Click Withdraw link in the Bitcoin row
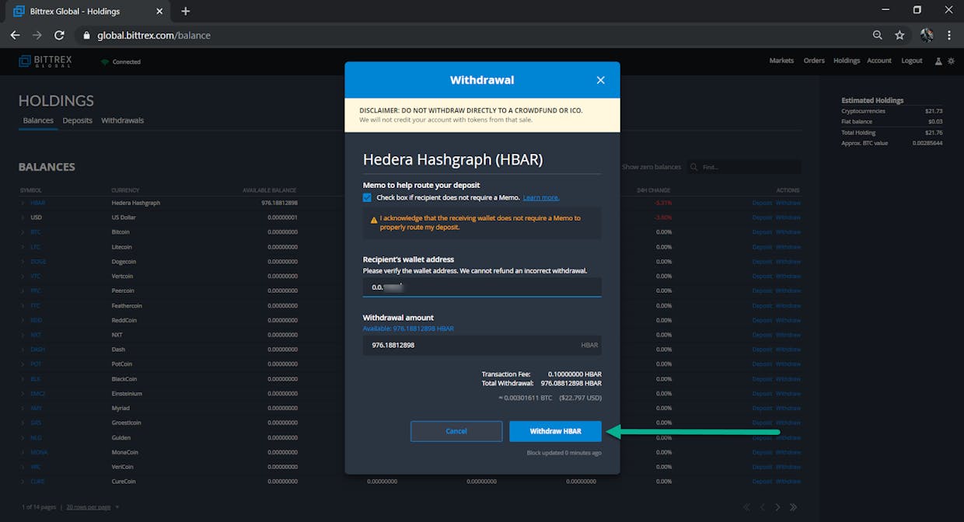Image resolution: width=964 pixels, height=522 pixels. (x=788, y=232)
